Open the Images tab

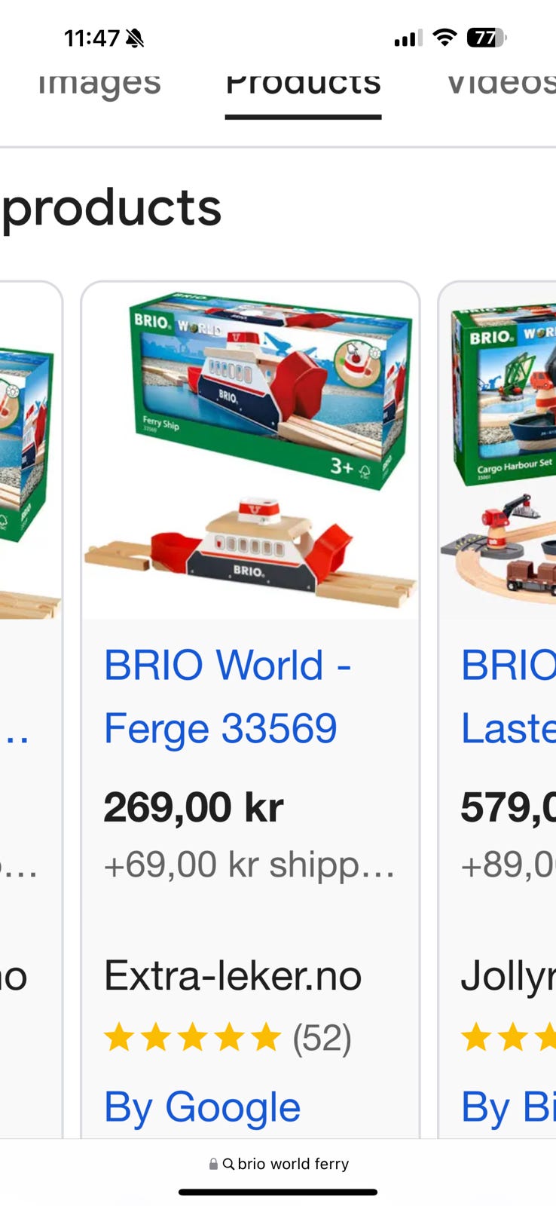point(99,83)
